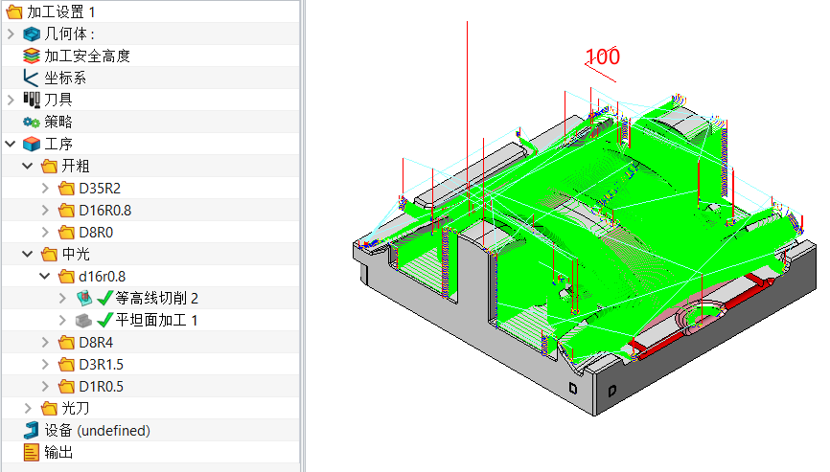The image size is (830, 472).
Task: Select the 设备 (undefined) label
Action: (x=98, y=430)
